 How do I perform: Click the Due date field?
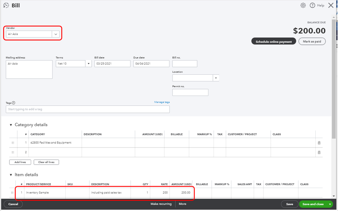point(151,64)
